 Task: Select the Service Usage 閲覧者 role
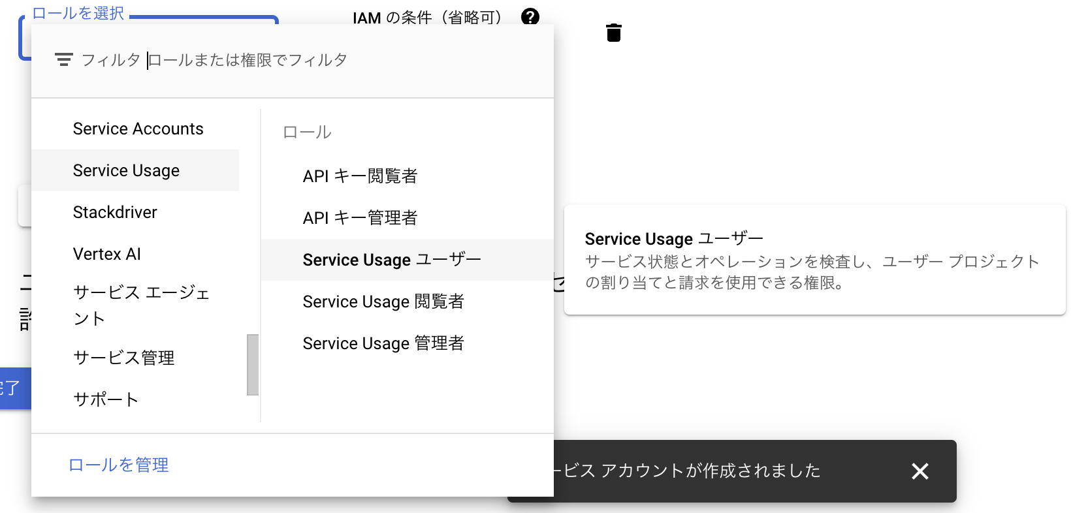(383, 302)
